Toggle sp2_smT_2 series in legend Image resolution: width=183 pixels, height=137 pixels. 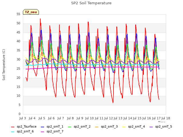[79, 127]
